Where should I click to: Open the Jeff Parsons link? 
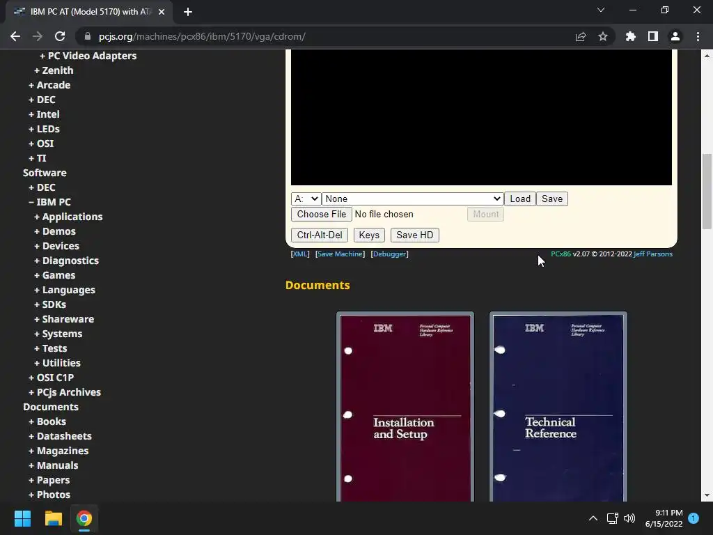653,254
